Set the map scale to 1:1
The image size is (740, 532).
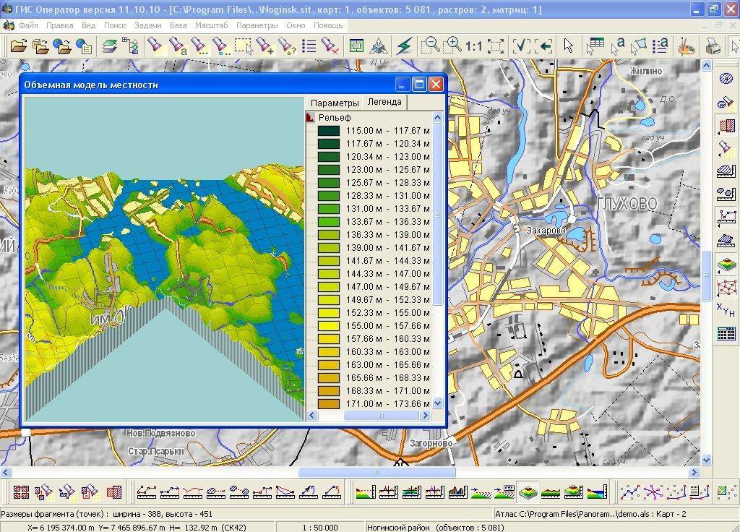(473, 46)
